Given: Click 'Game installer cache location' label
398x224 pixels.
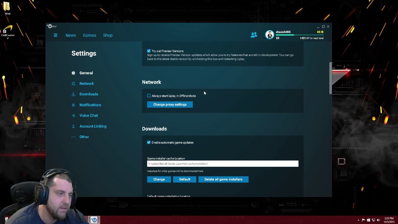Looking at the screenshot, I should coord(166,159).
